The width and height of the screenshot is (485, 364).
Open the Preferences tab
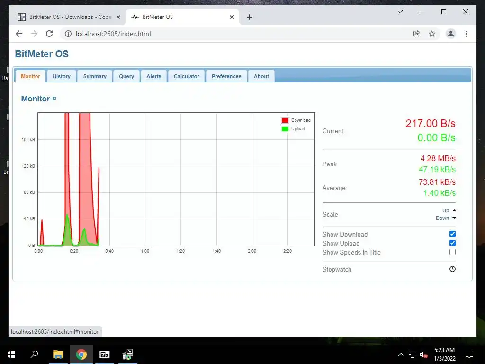pos(226,76)
